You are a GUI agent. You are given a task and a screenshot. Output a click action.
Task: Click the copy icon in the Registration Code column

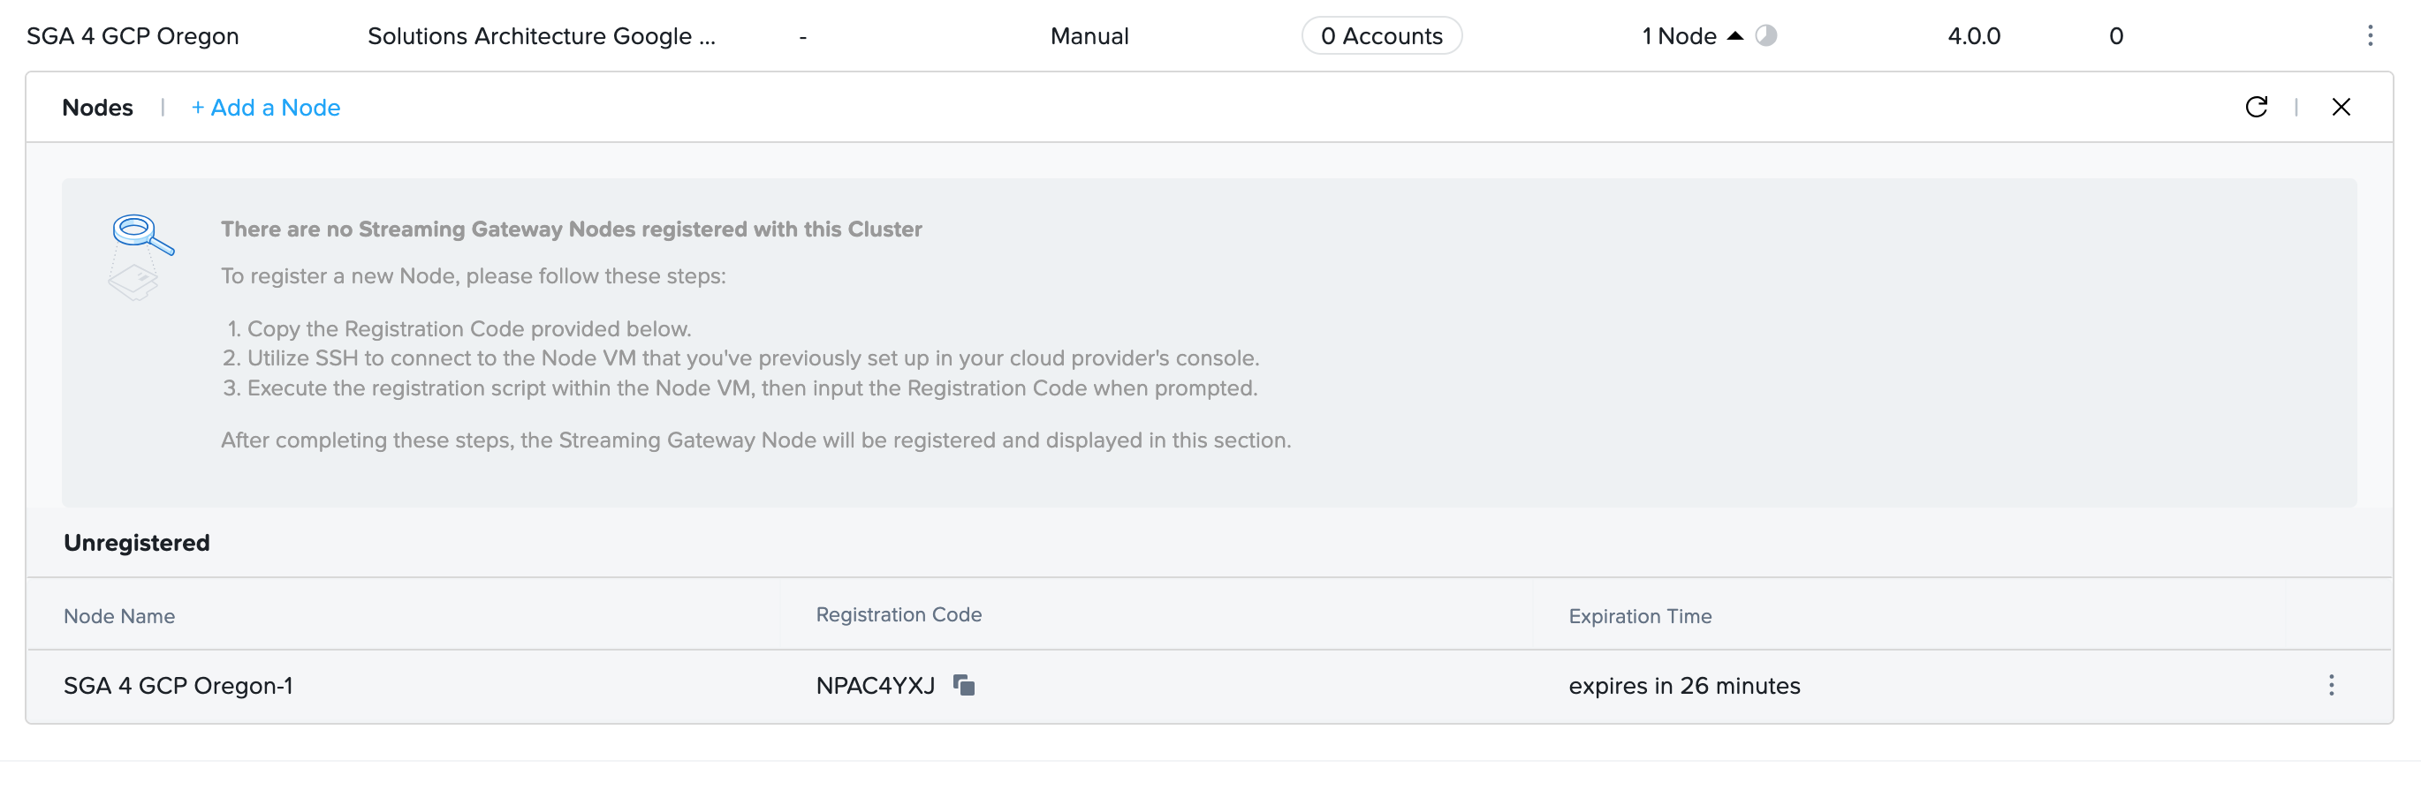click(965, 685)
